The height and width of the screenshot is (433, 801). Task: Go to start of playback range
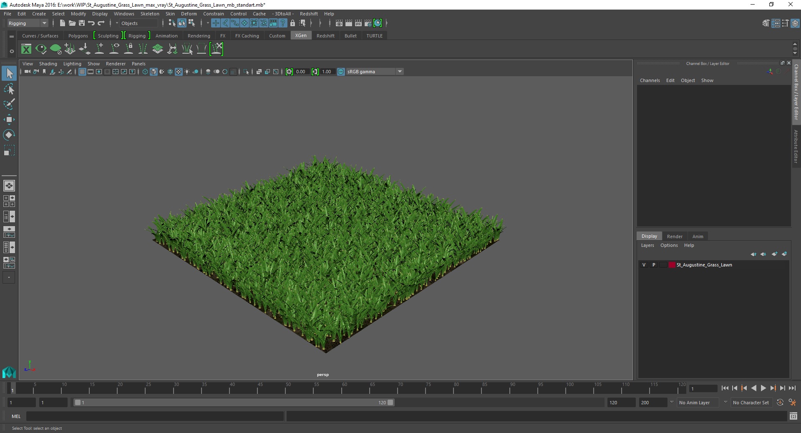(x=725, y=388)
